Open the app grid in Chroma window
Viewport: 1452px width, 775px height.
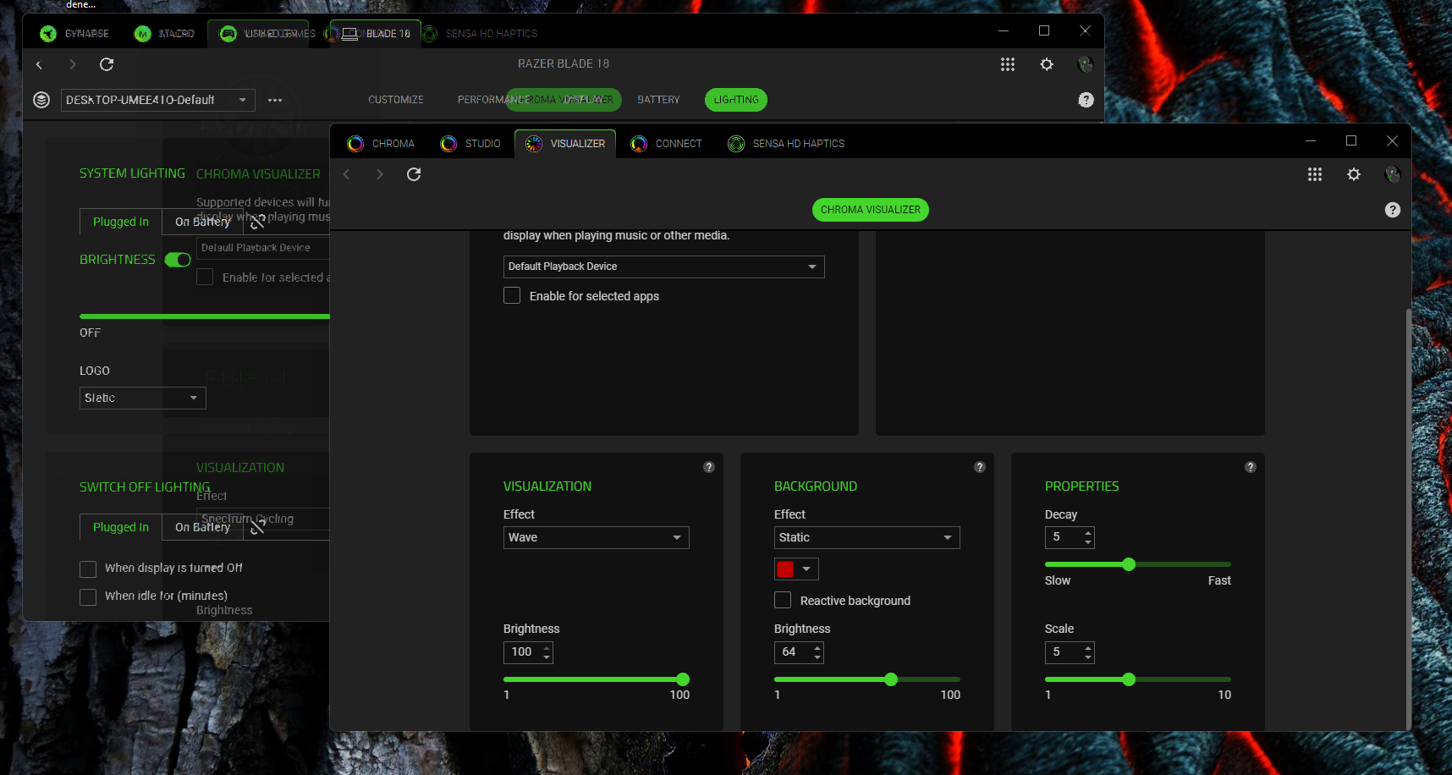(1314, 174)
